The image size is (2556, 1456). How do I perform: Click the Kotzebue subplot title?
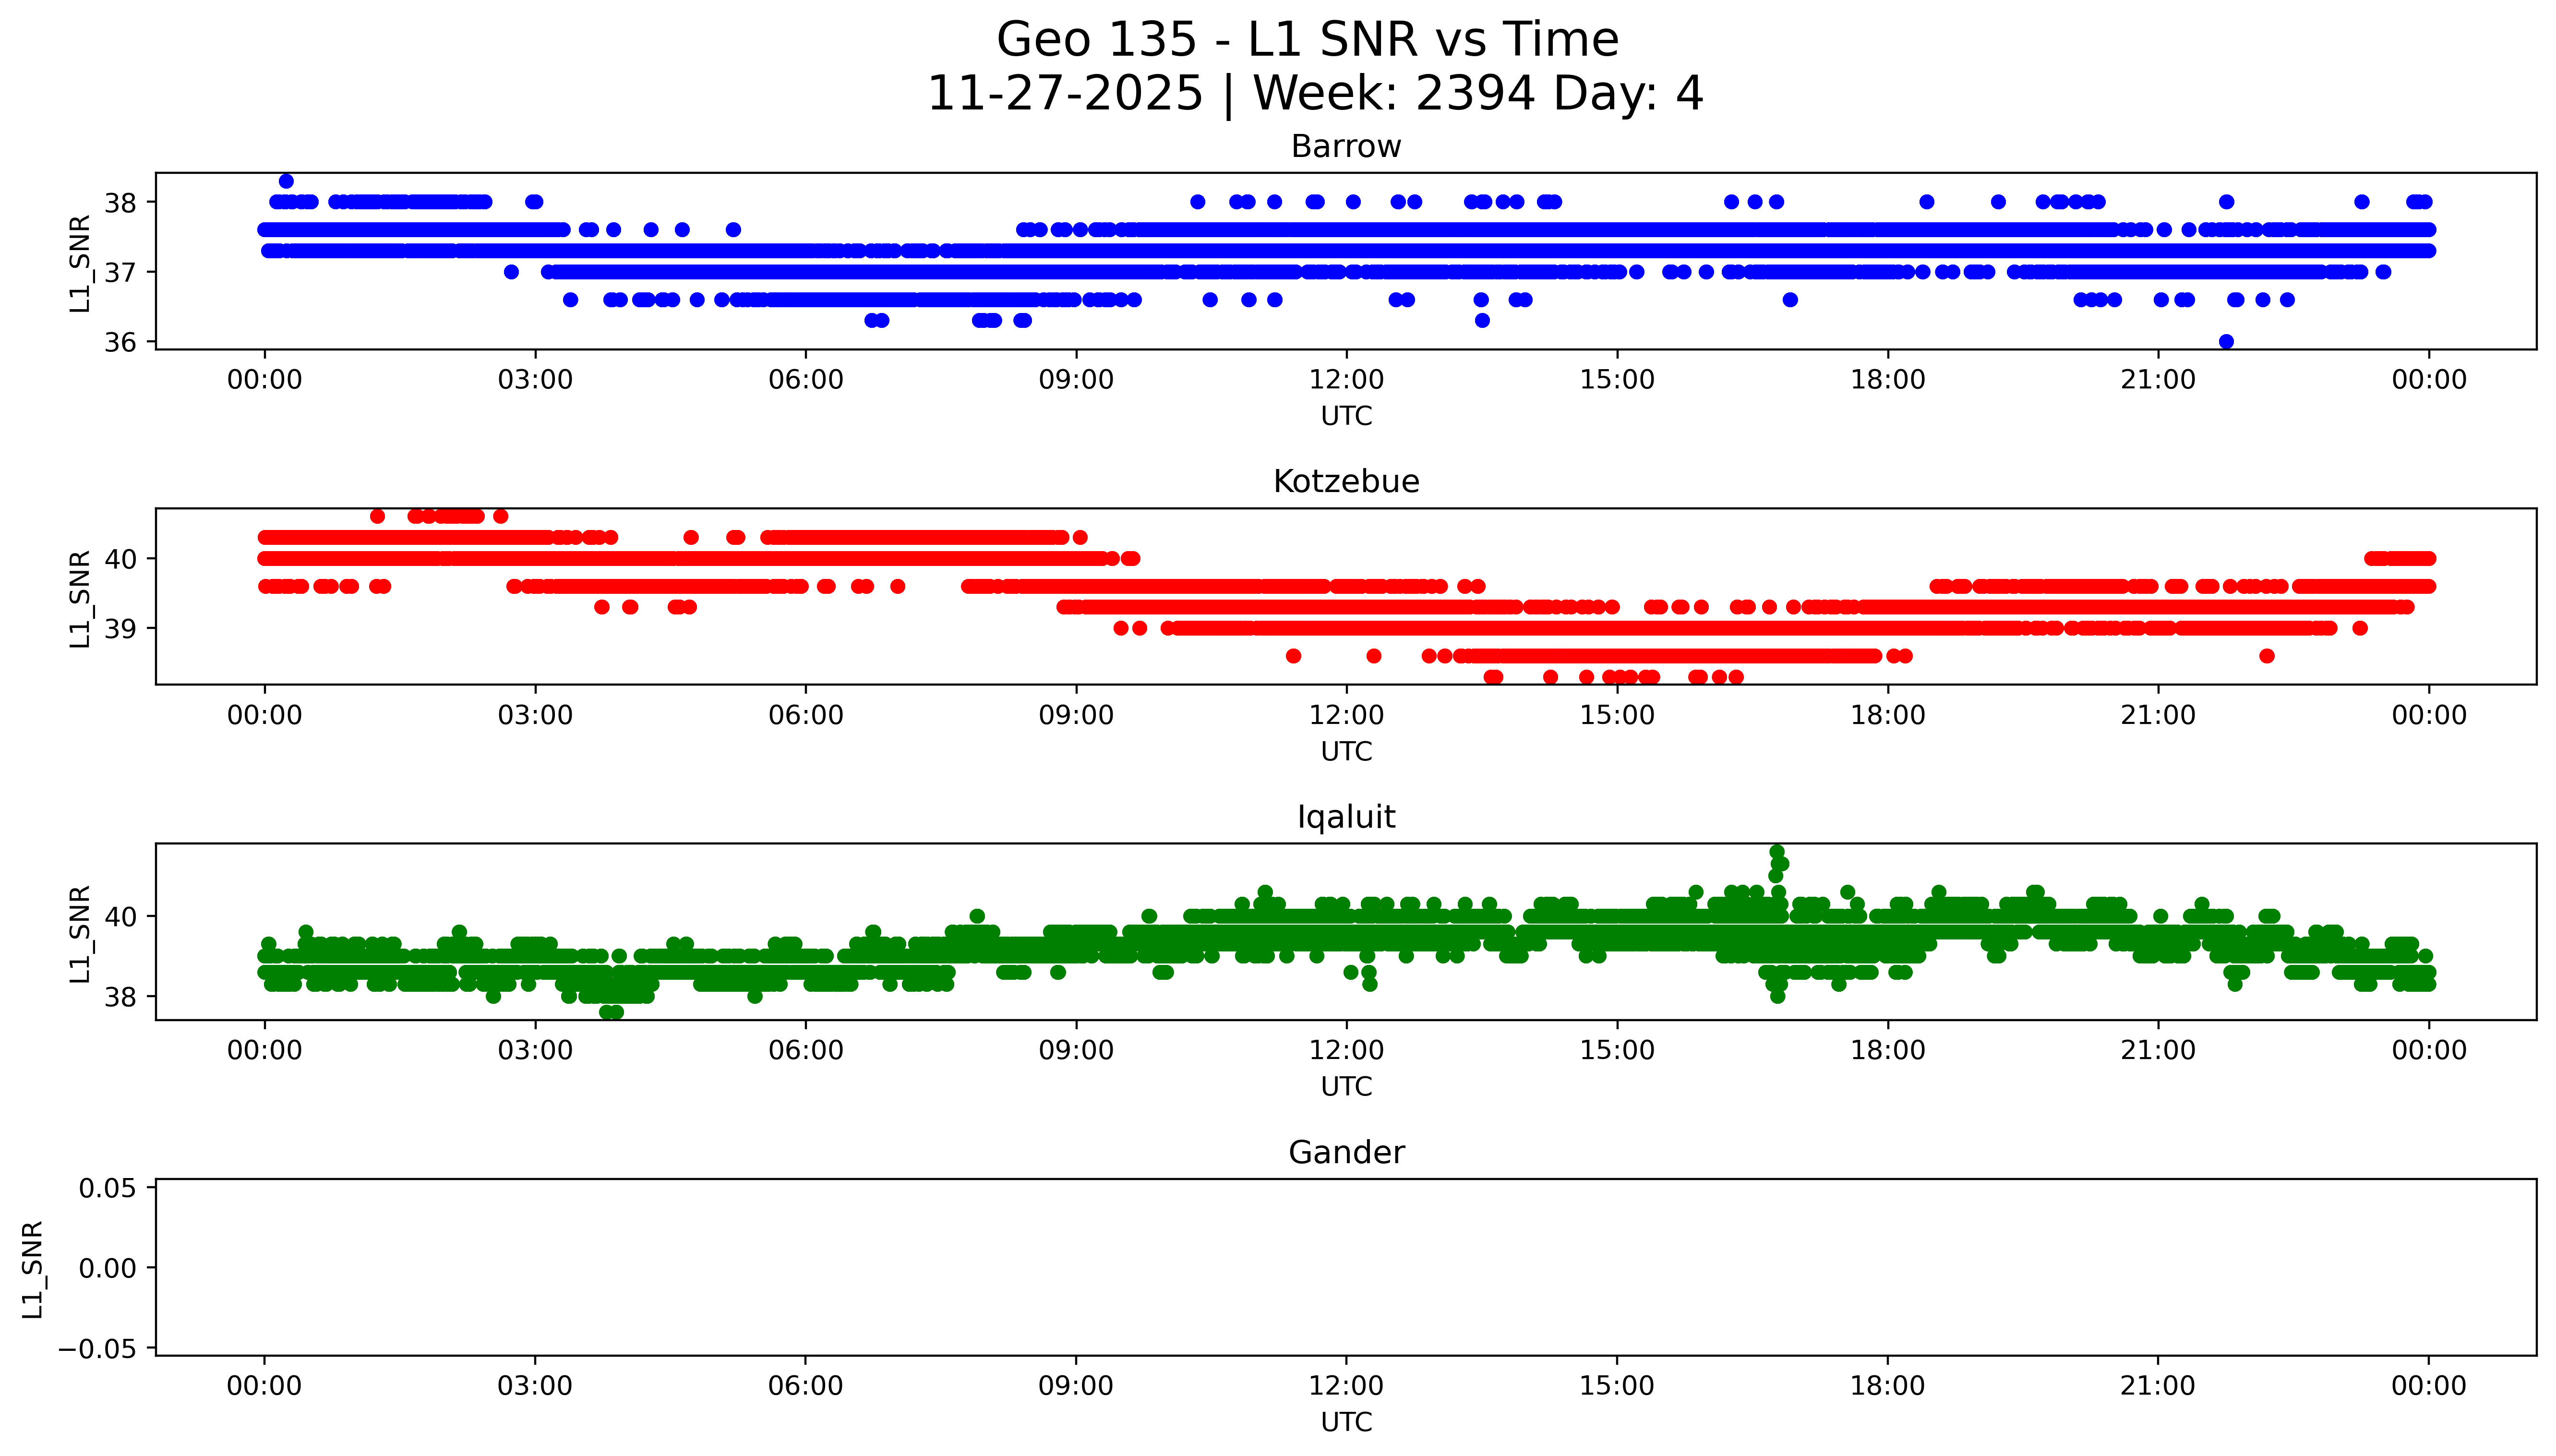[x=1345, y=481]
